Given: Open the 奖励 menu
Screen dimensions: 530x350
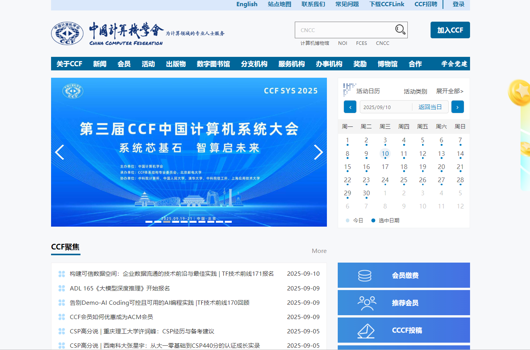Looking at the screenshot, I should (360, 64).
